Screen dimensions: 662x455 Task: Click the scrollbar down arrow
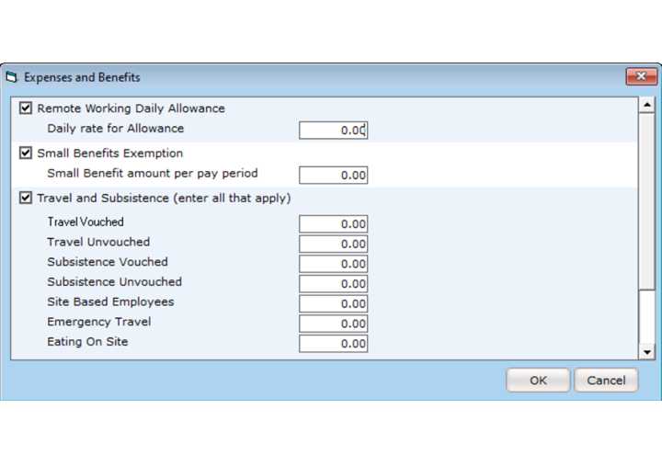(645, 351)
